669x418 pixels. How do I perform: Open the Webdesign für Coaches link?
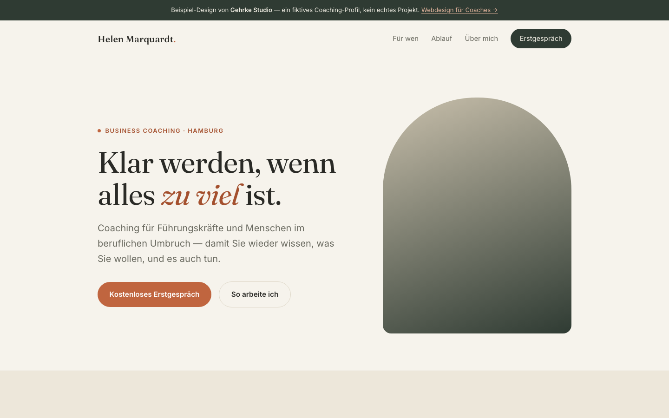click(x=459, y=10)
